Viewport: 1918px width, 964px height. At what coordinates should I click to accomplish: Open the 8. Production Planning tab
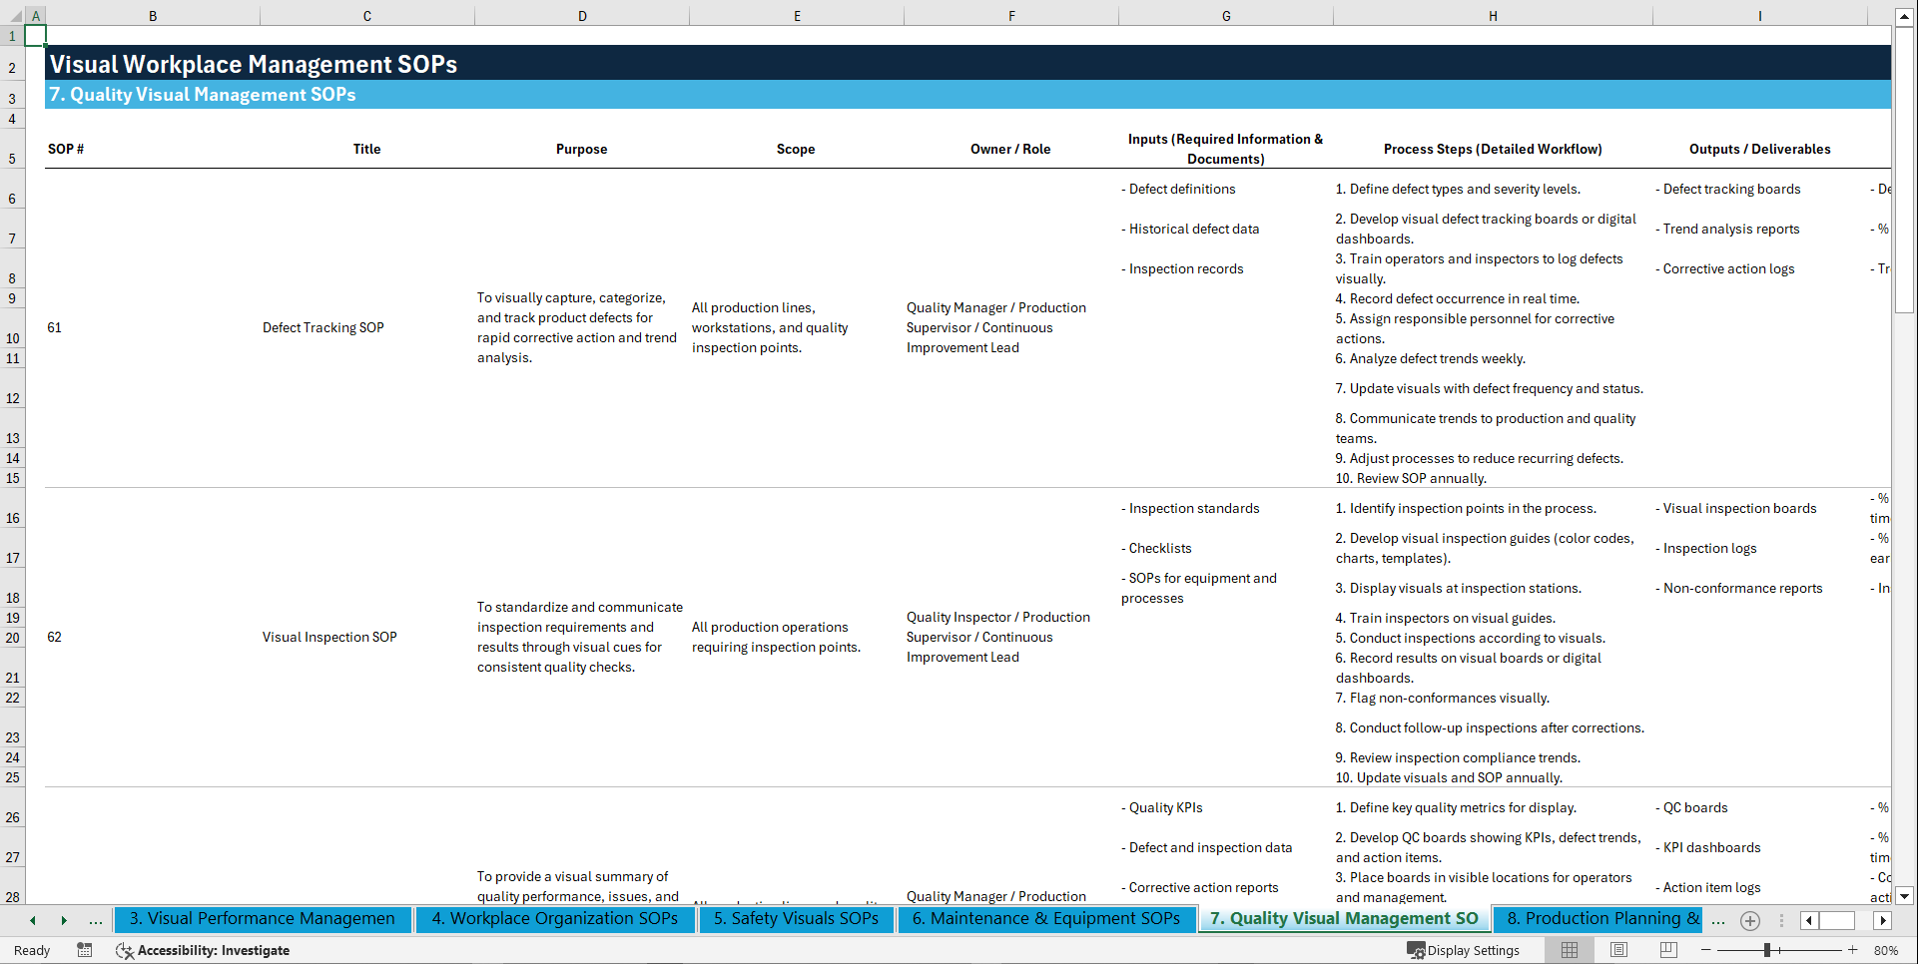[x=1597, y=919]
